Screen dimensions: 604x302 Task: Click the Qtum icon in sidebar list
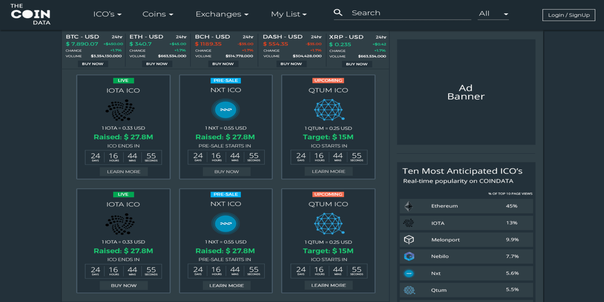coord(409,290)
